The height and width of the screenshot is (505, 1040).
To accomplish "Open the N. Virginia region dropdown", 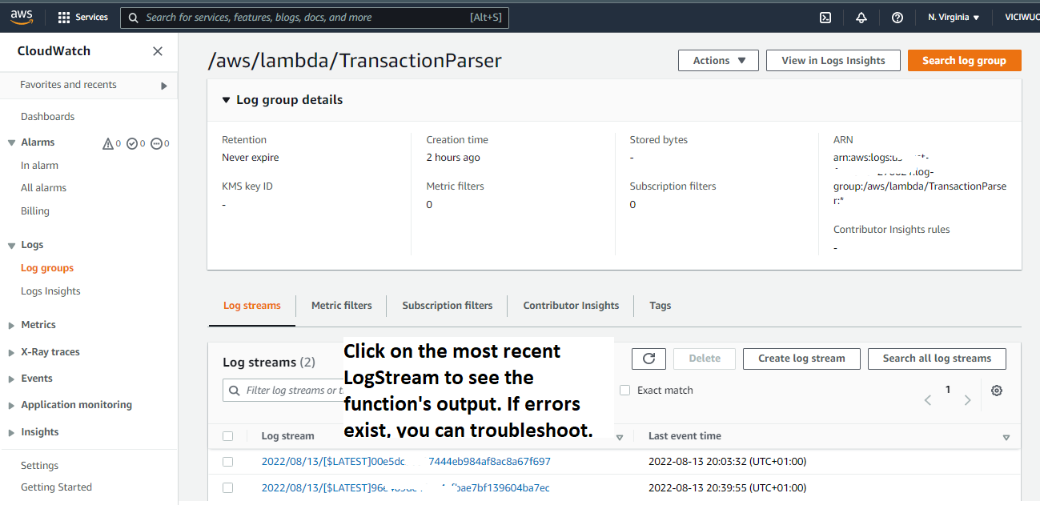I will [954, 18].
